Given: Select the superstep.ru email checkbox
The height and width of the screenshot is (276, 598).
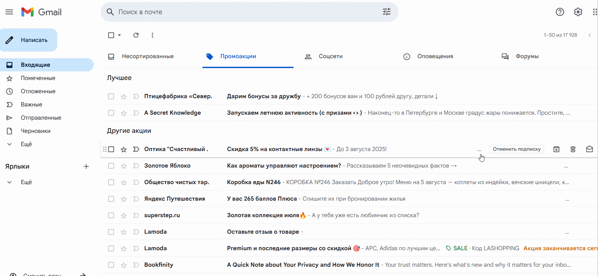Looking at the screenshot, I should tap(111, 215).
